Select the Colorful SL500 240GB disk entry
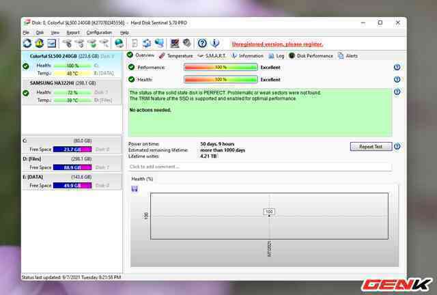The height and width of the screenshot is (295, 437). pyautogui.click(x=72, y=65)
